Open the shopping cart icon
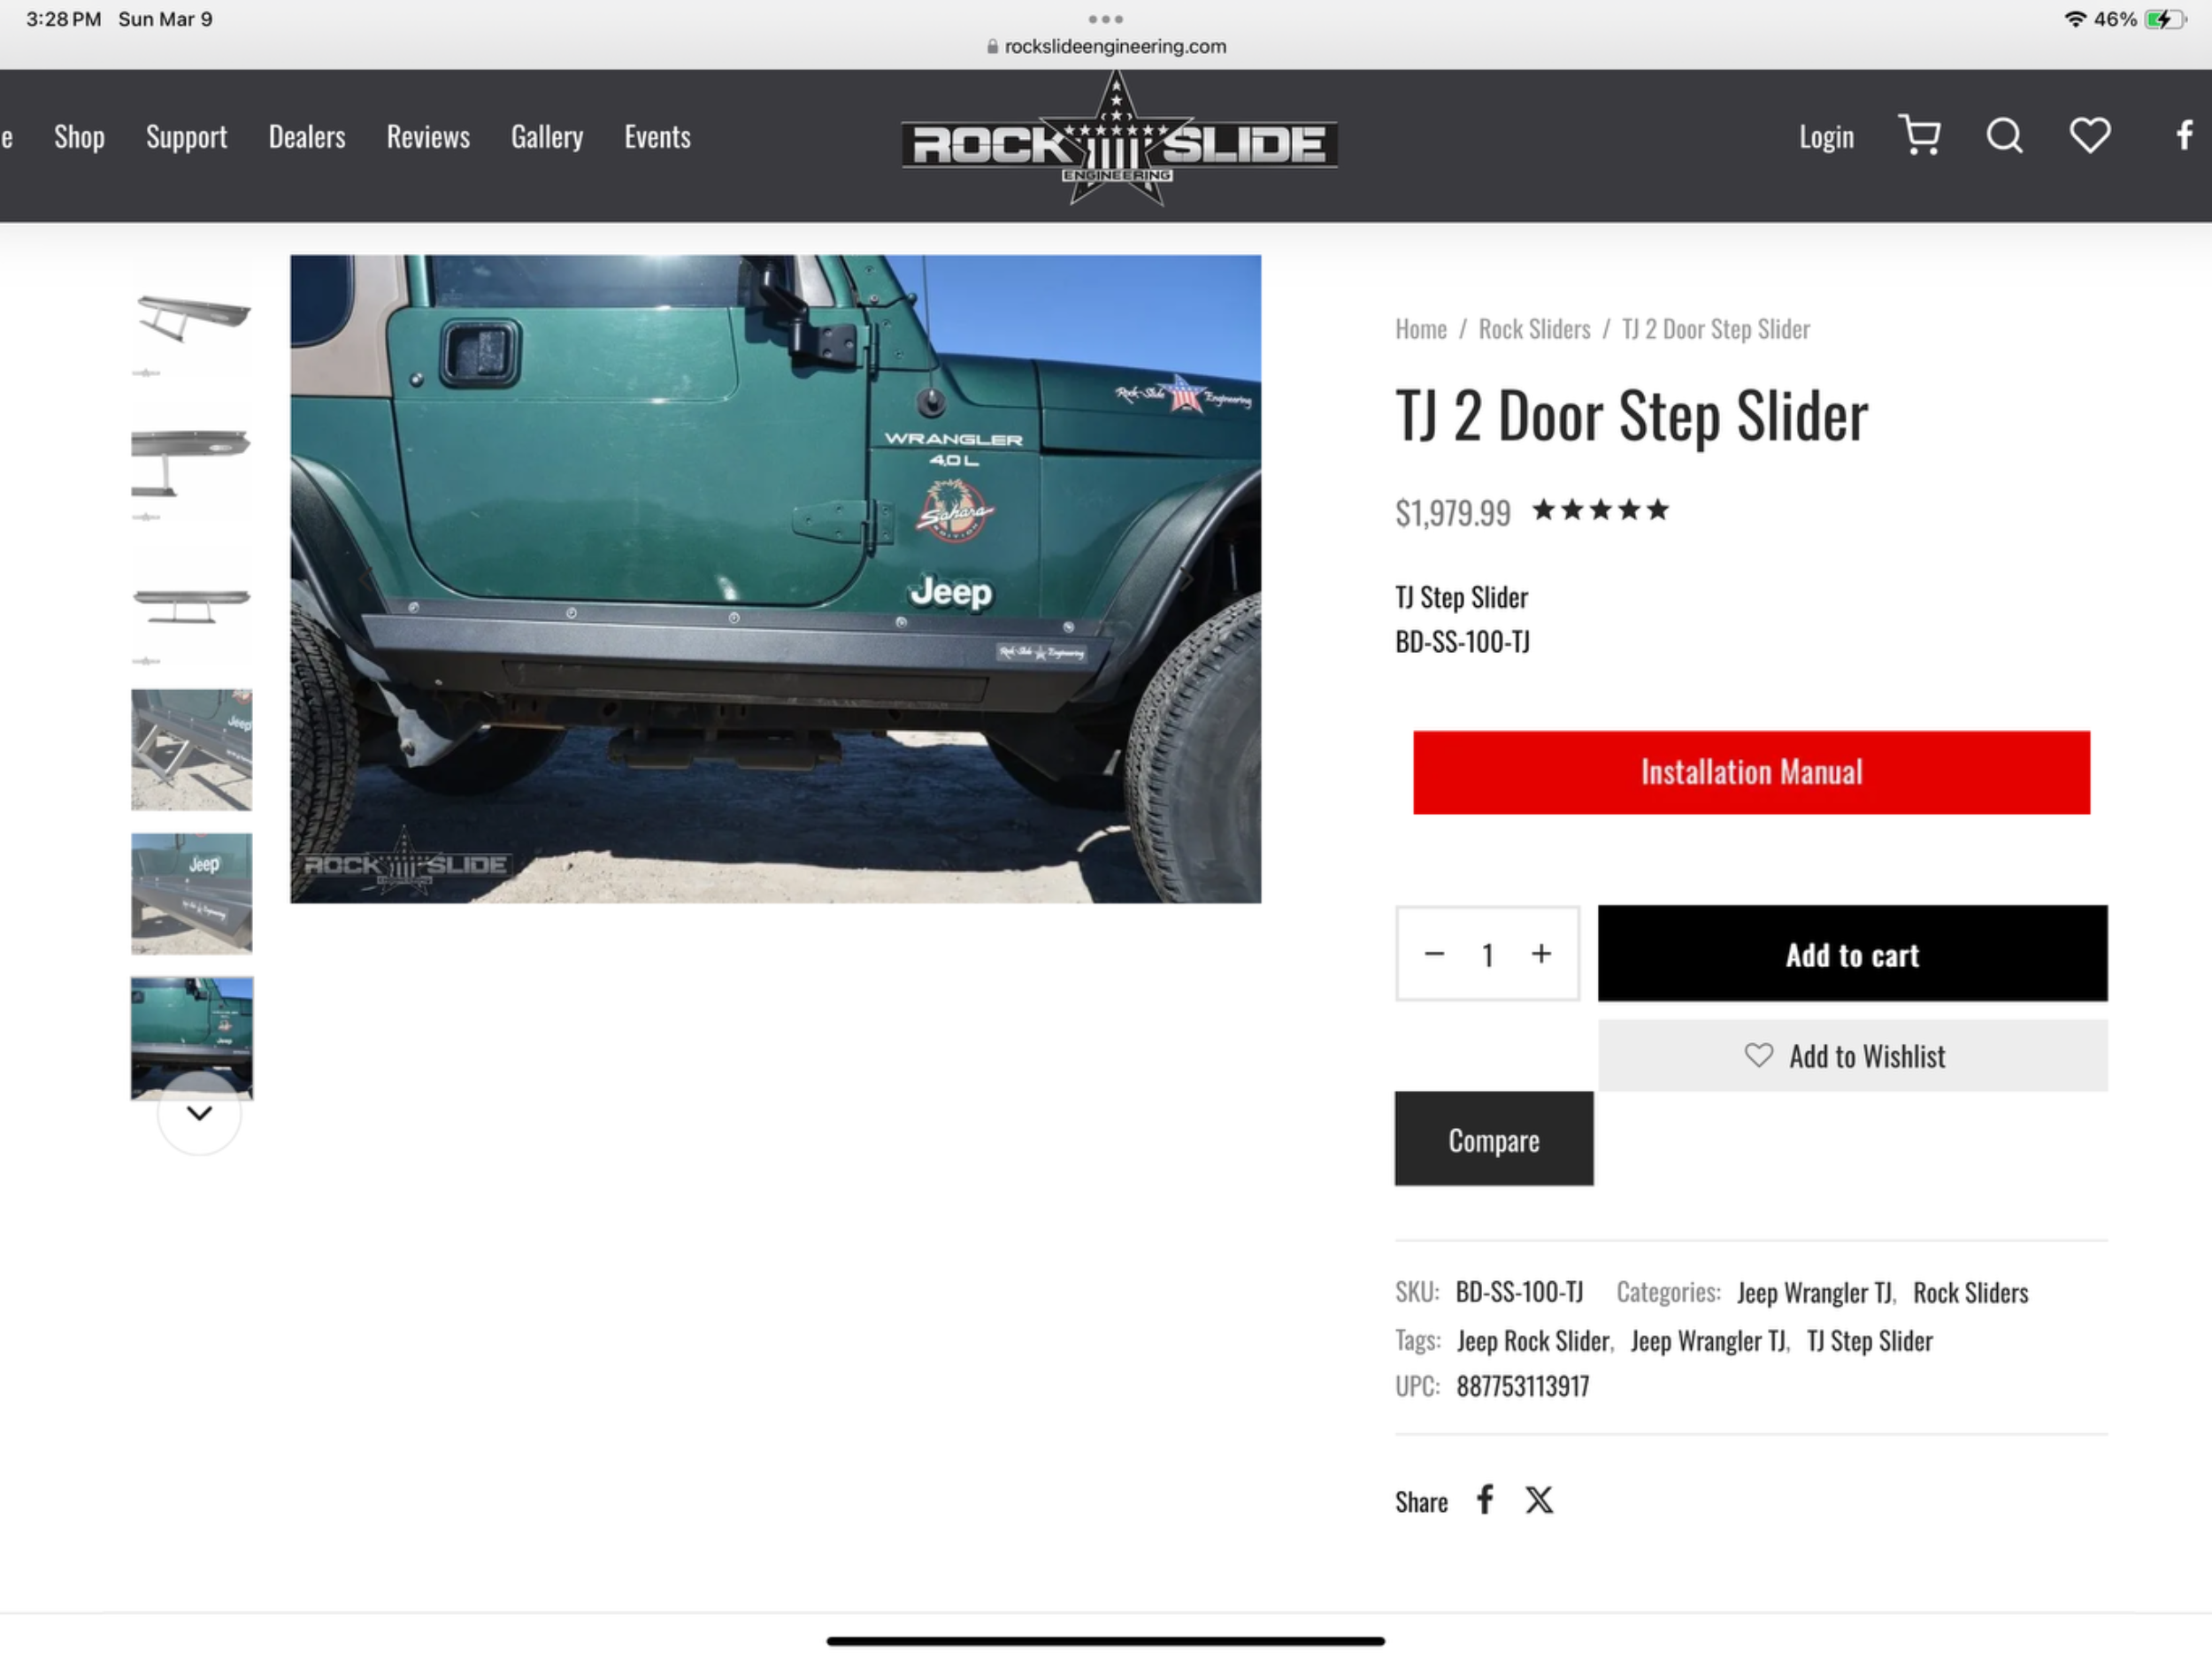This screenshot has height=1658, width=2212. pos(1919,135)
